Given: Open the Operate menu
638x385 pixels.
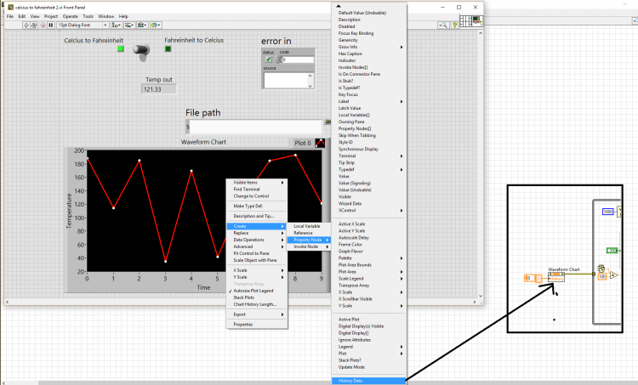Looking at the screenshot, I should pos(70,16).
